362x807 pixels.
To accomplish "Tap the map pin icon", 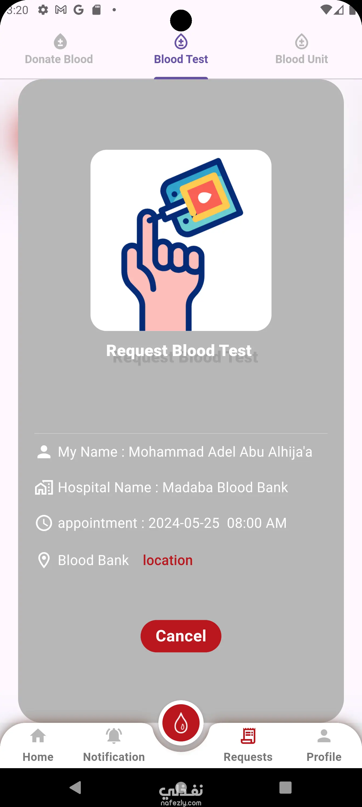I will pyautogui.click(x=44, y=560).
